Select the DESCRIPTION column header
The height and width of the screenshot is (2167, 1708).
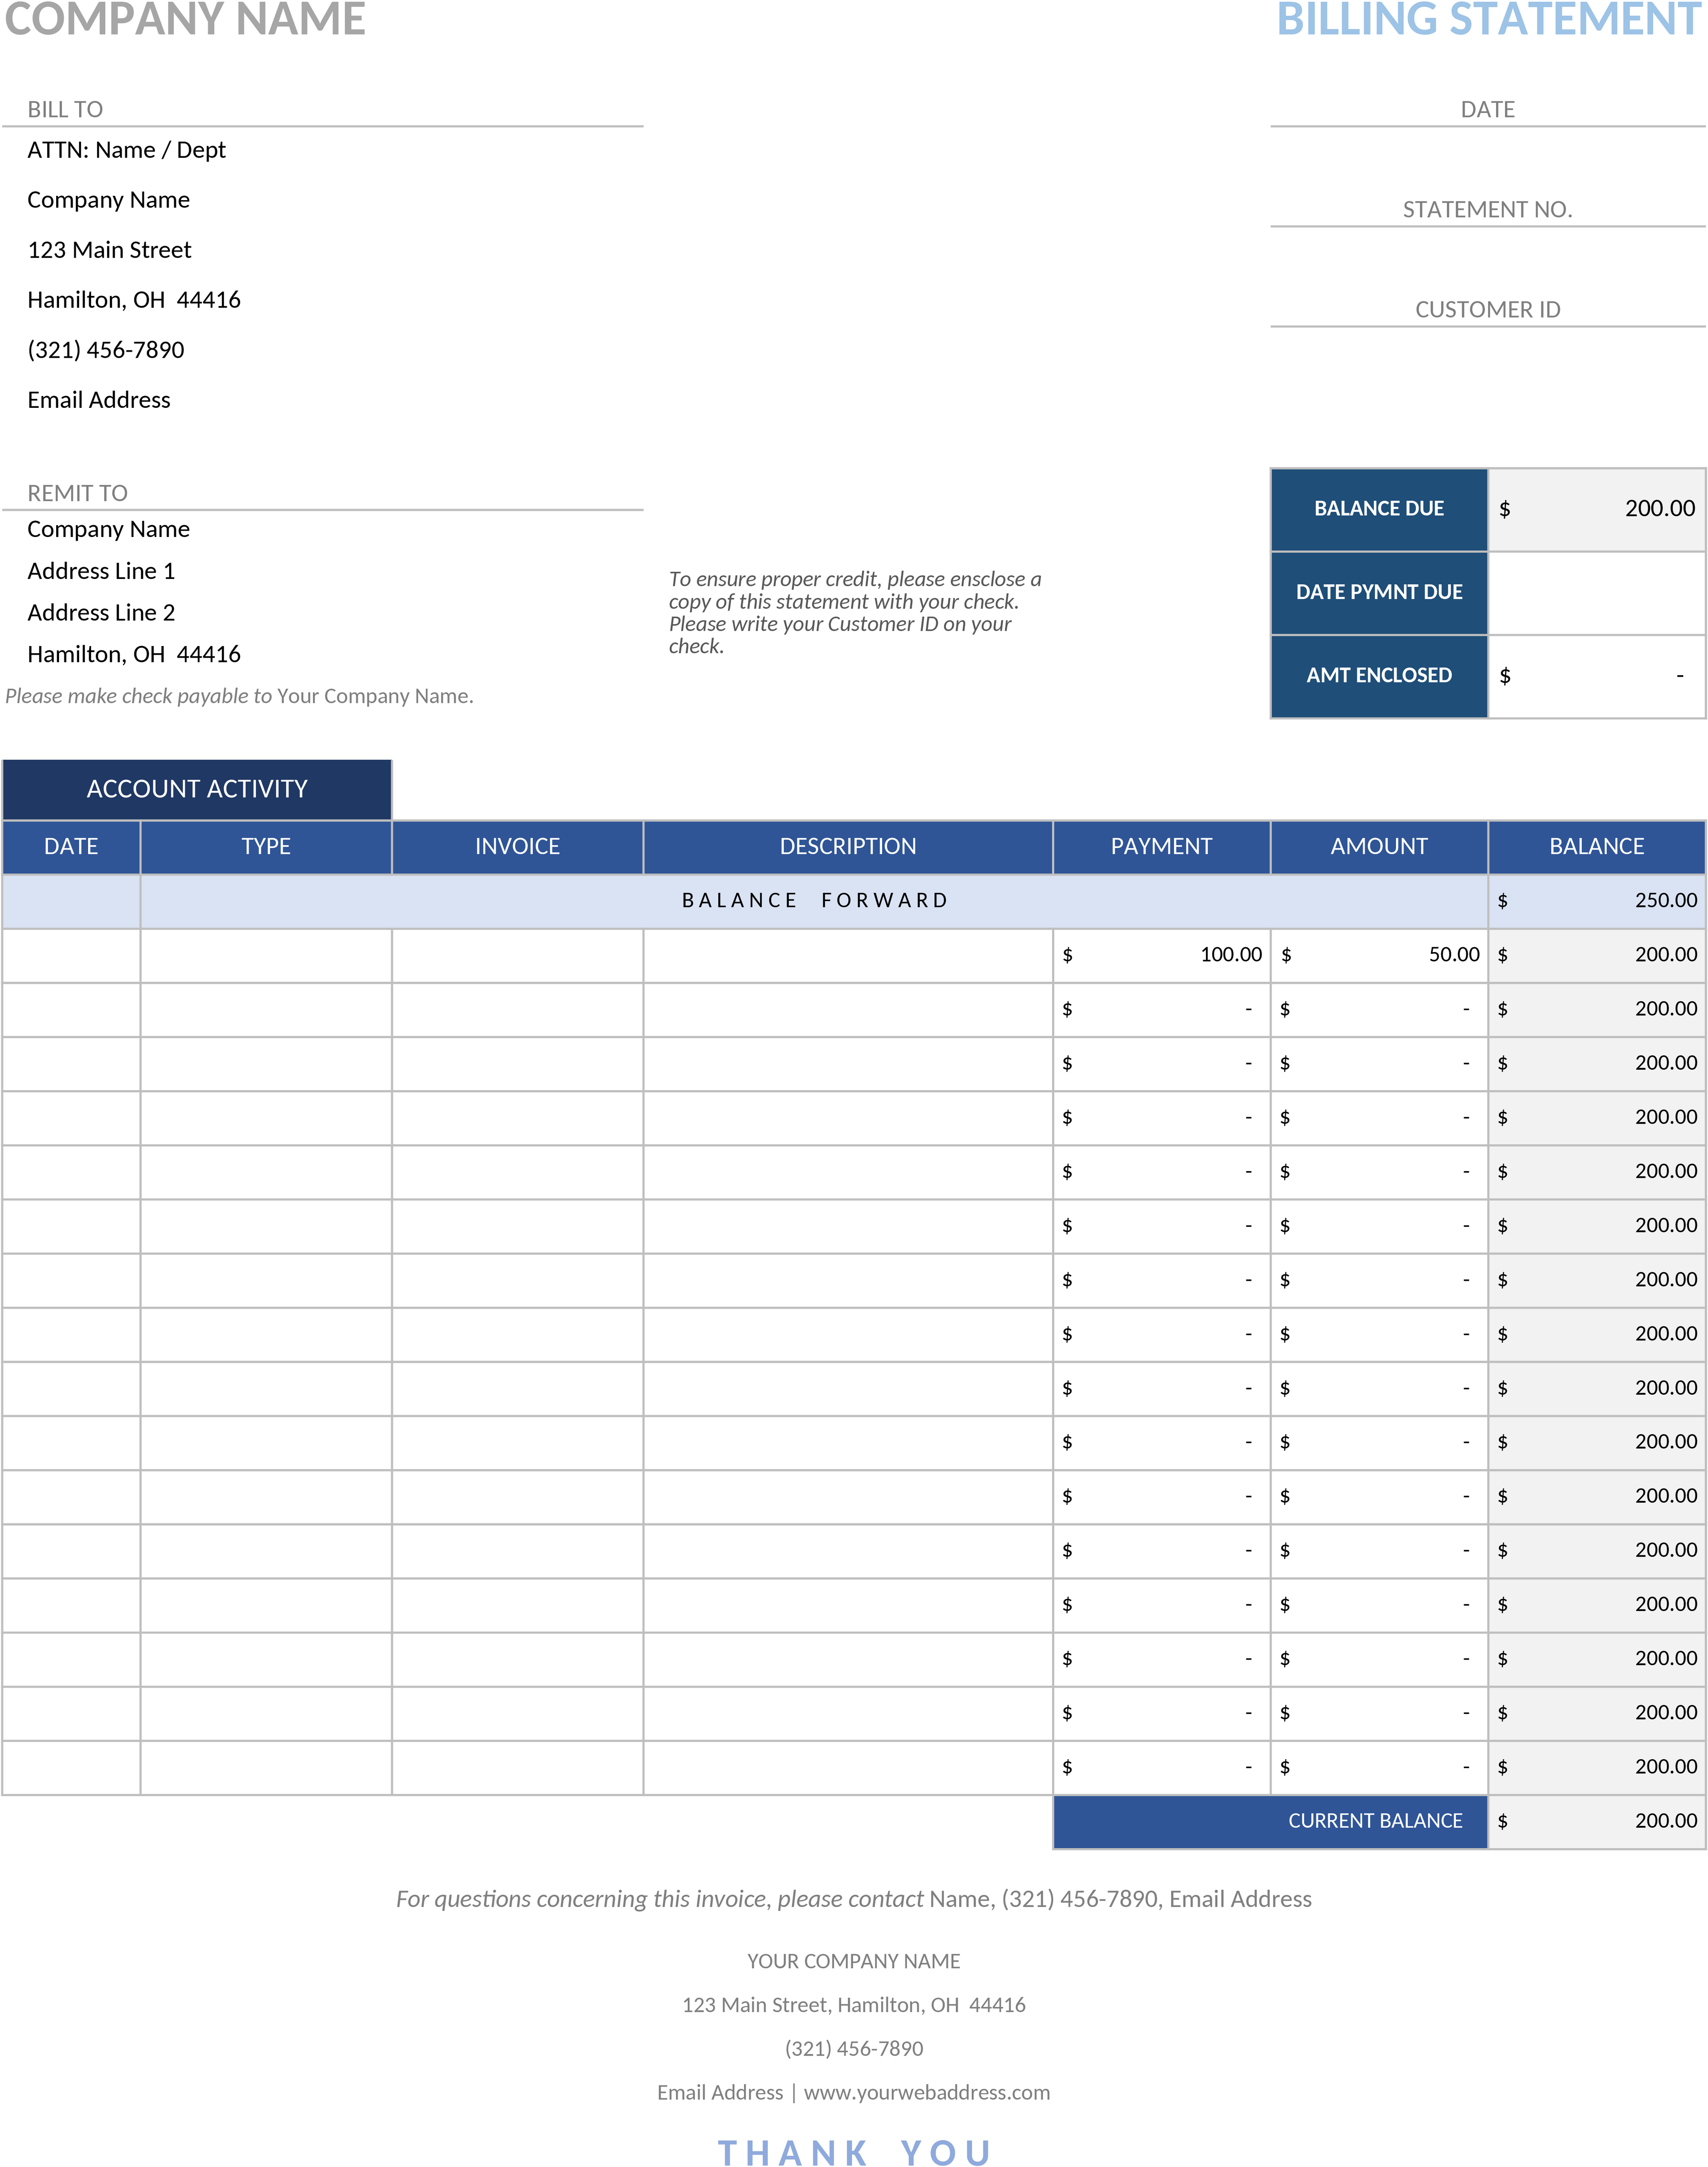tap(848, 846)
